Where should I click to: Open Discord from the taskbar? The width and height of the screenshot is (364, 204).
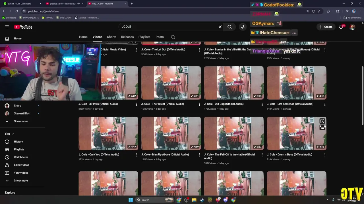click(x=226, y=200)
